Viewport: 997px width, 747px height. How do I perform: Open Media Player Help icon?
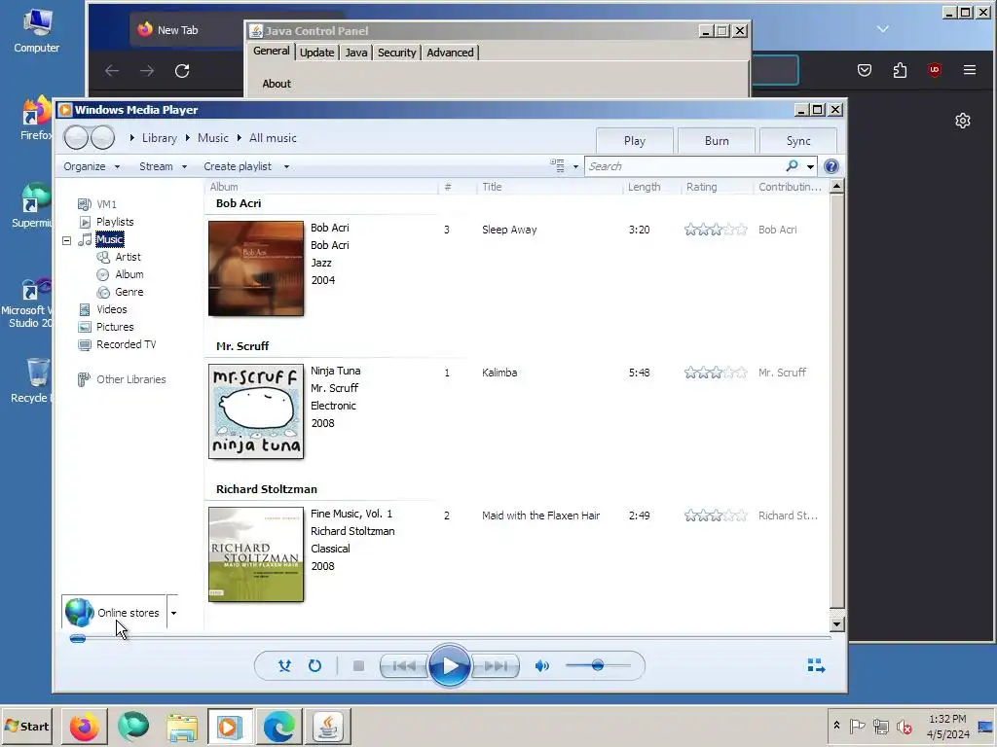[831, 166]
